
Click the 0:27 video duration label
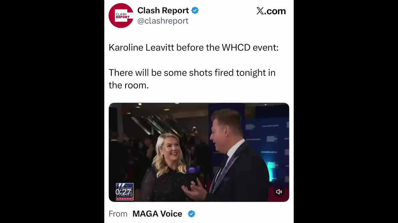click(x=123, y=192)
